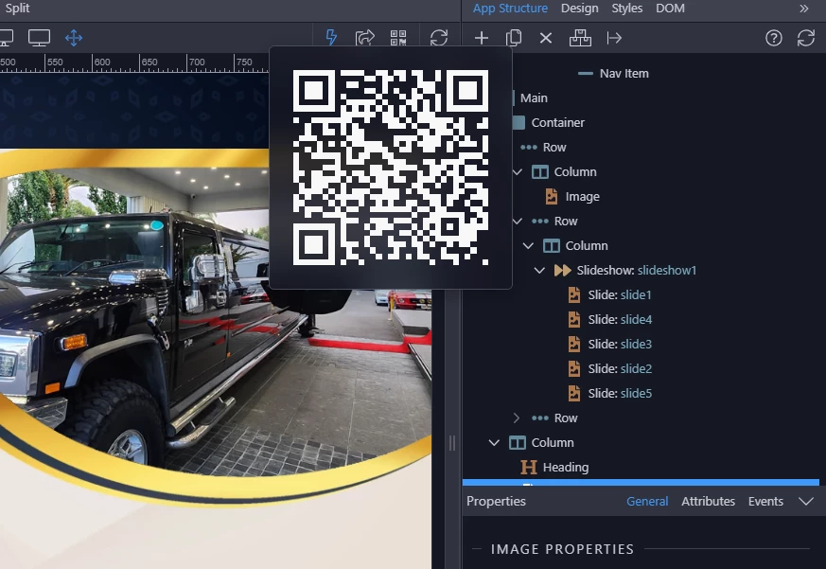Click the X delete icon in App Structure toolbar
This screenshot has height=569, width=826.
pos(546,38)
